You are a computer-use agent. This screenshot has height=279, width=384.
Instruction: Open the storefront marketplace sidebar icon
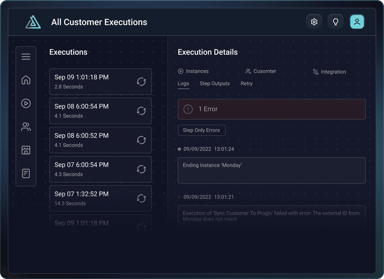coord(26,150)
